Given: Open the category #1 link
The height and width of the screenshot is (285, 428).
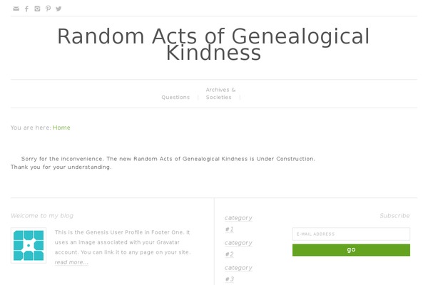Looking at the screenshot, I should (238, 223).
